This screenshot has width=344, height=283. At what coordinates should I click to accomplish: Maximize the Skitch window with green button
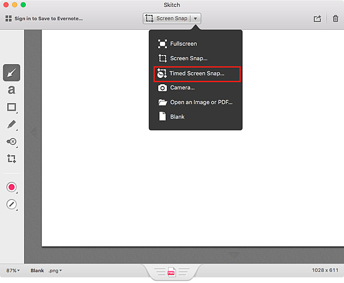(24, 5)
